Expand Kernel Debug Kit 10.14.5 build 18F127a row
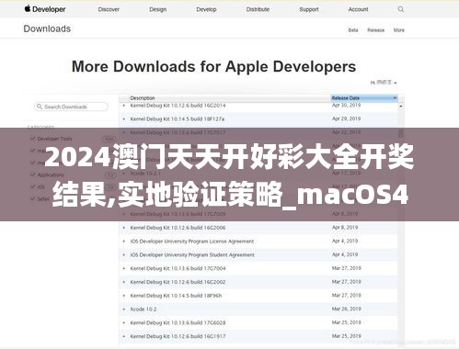Screen dimensions: 459x349 coord(124,118)
